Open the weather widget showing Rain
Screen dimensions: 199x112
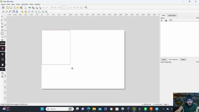6,109
